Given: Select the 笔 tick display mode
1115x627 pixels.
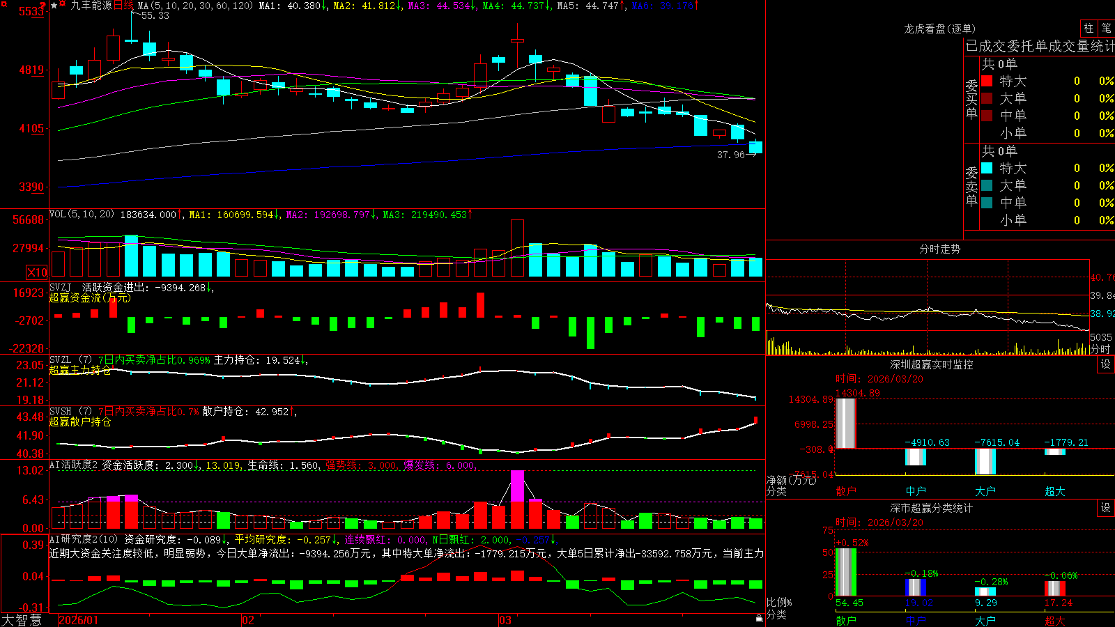Looking at the screenshot, I should (1107, 28).
